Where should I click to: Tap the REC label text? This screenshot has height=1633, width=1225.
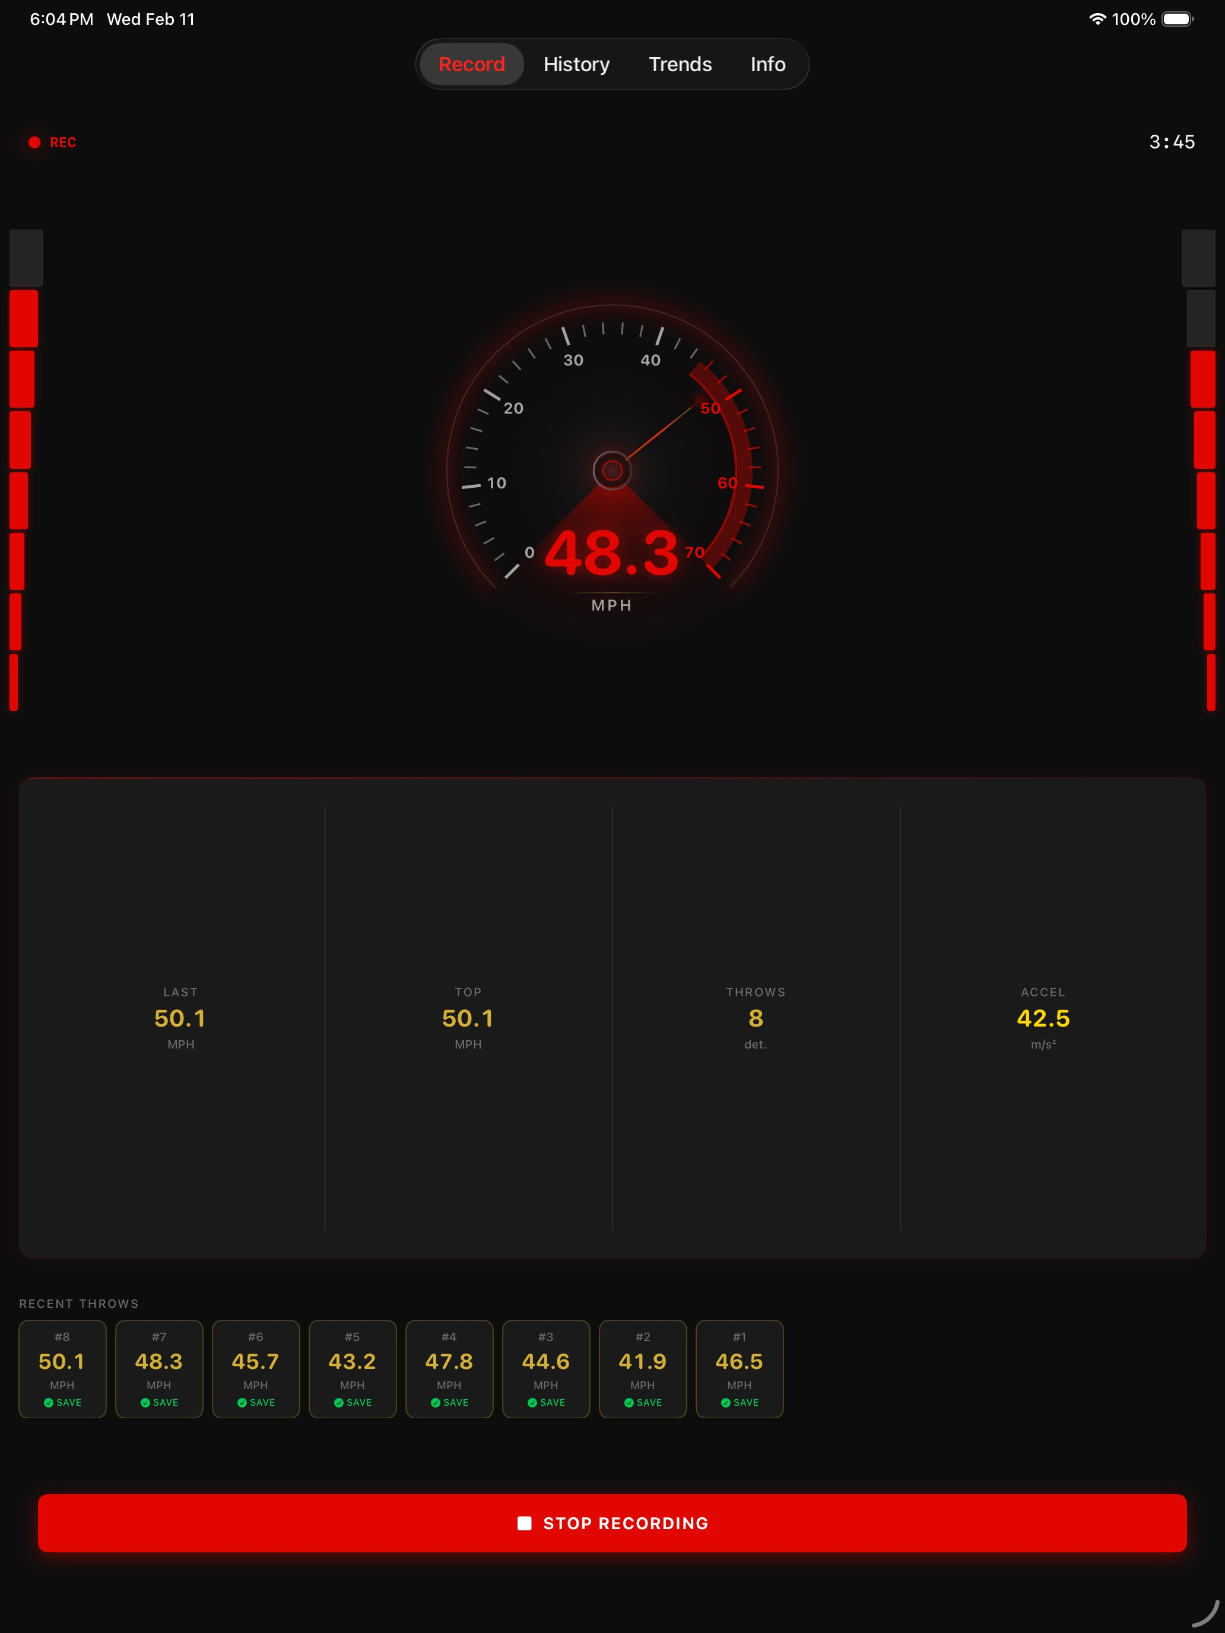point(63,142)
